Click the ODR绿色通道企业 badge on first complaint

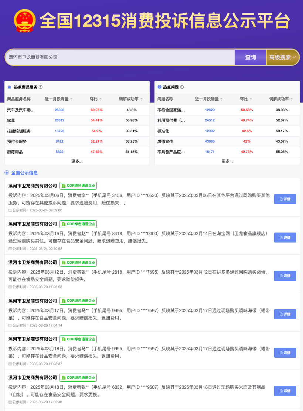(x=78, y=186)
